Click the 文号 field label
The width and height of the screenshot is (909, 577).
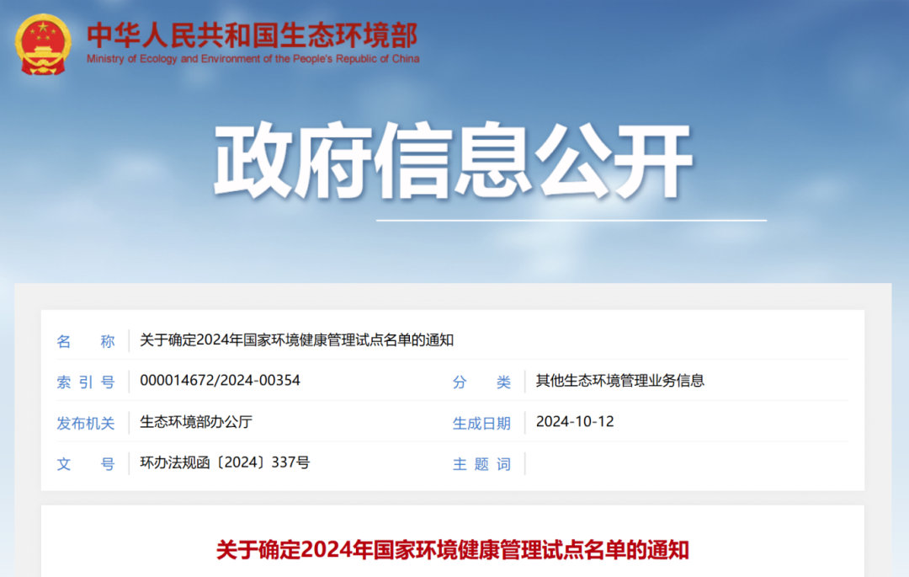coord(85,463)
